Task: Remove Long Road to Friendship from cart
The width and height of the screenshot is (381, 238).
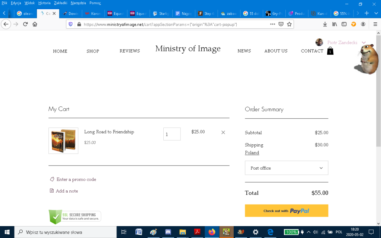Action: coord(223,132)
